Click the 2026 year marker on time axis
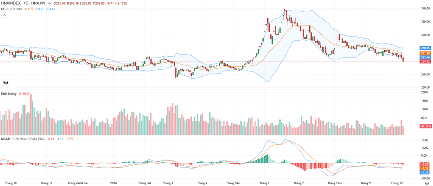This screenshot has height=186, width=433. pos(113,183)
